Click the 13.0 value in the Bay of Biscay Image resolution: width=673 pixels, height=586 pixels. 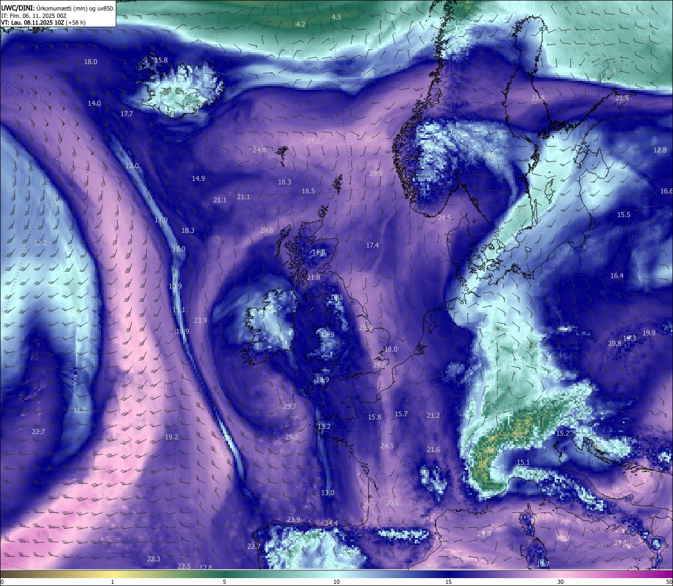[x=328, y=492]
